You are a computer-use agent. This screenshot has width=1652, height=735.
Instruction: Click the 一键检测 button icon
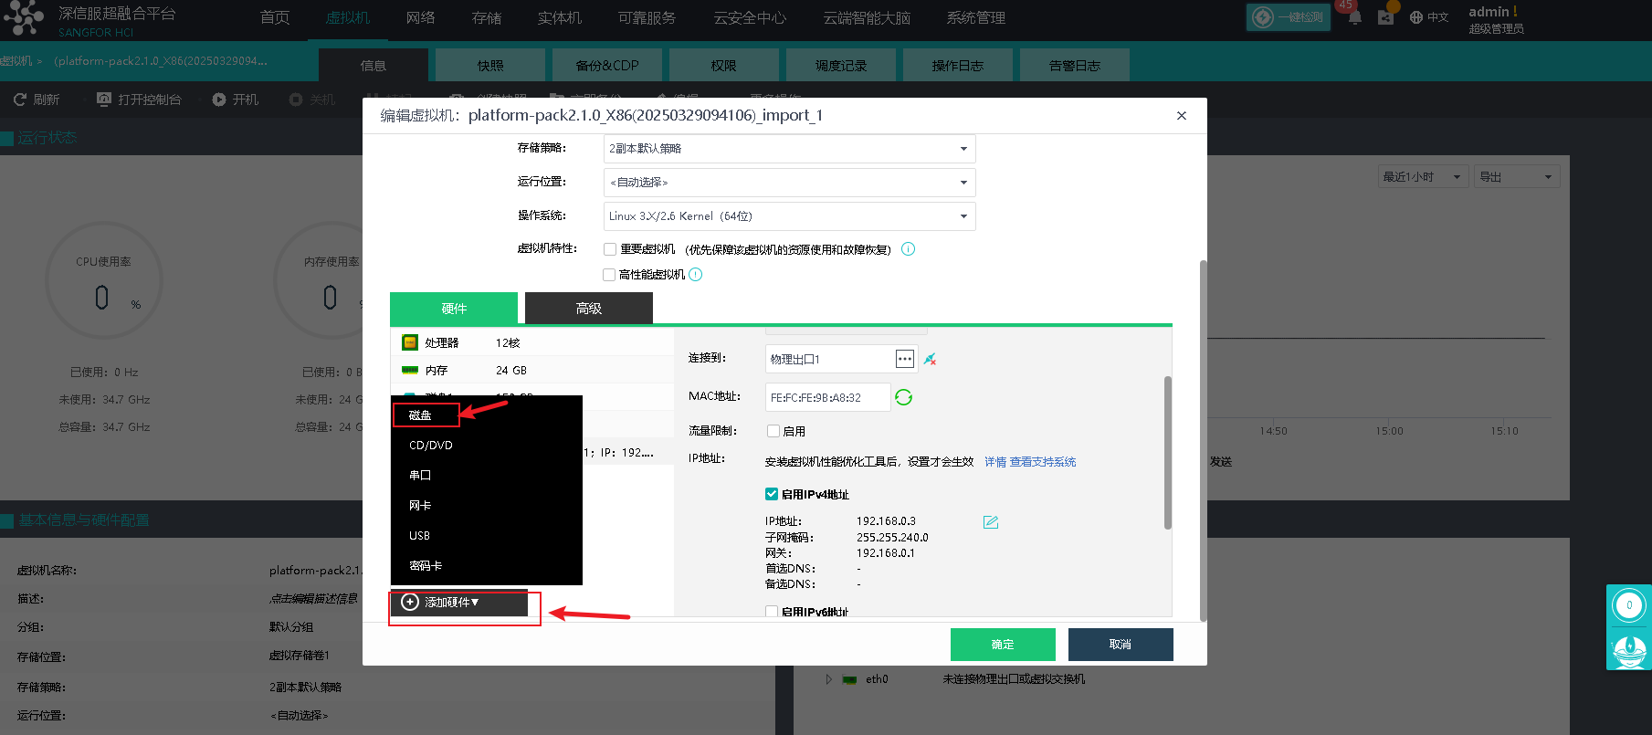coord(1264,17)
